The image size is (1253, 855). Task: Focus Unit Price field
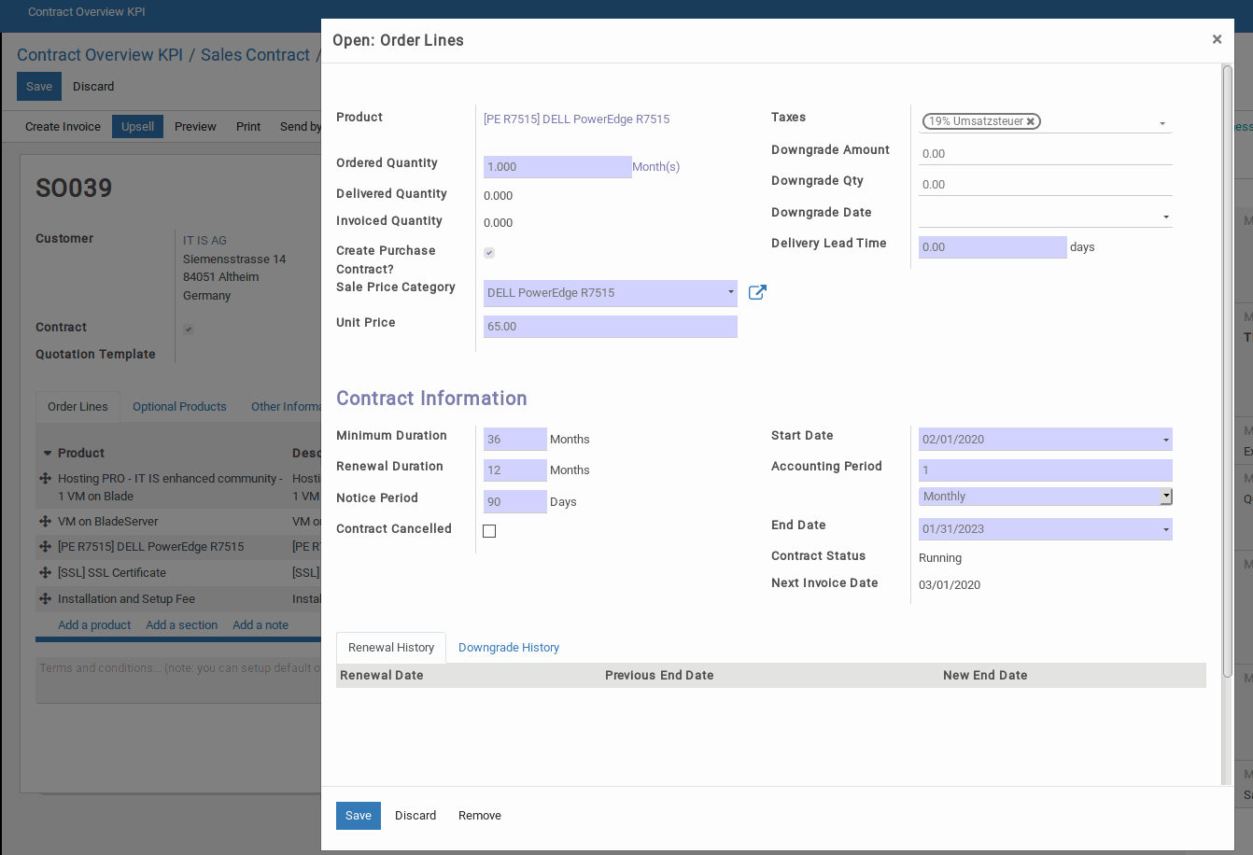click(611, 327)
